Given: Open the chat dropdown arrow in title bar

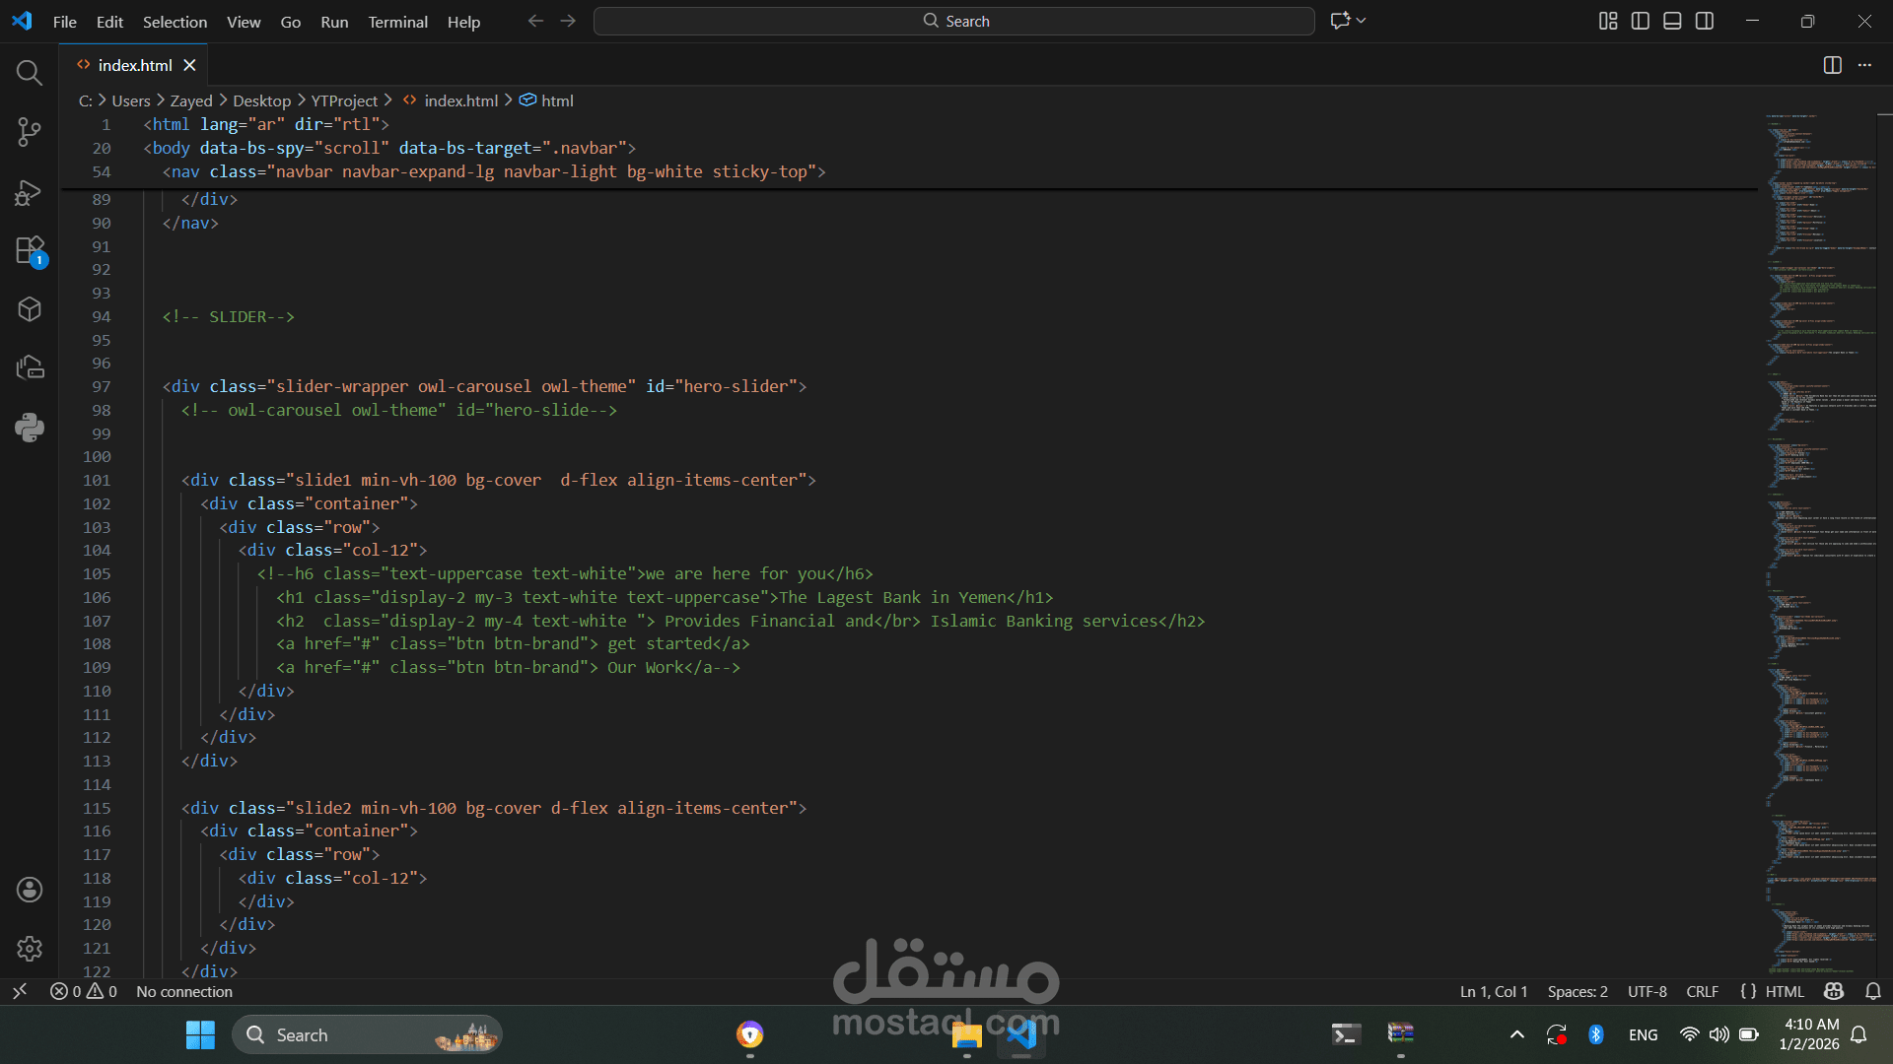Looking at the screenshot, I should [1362, 21].
